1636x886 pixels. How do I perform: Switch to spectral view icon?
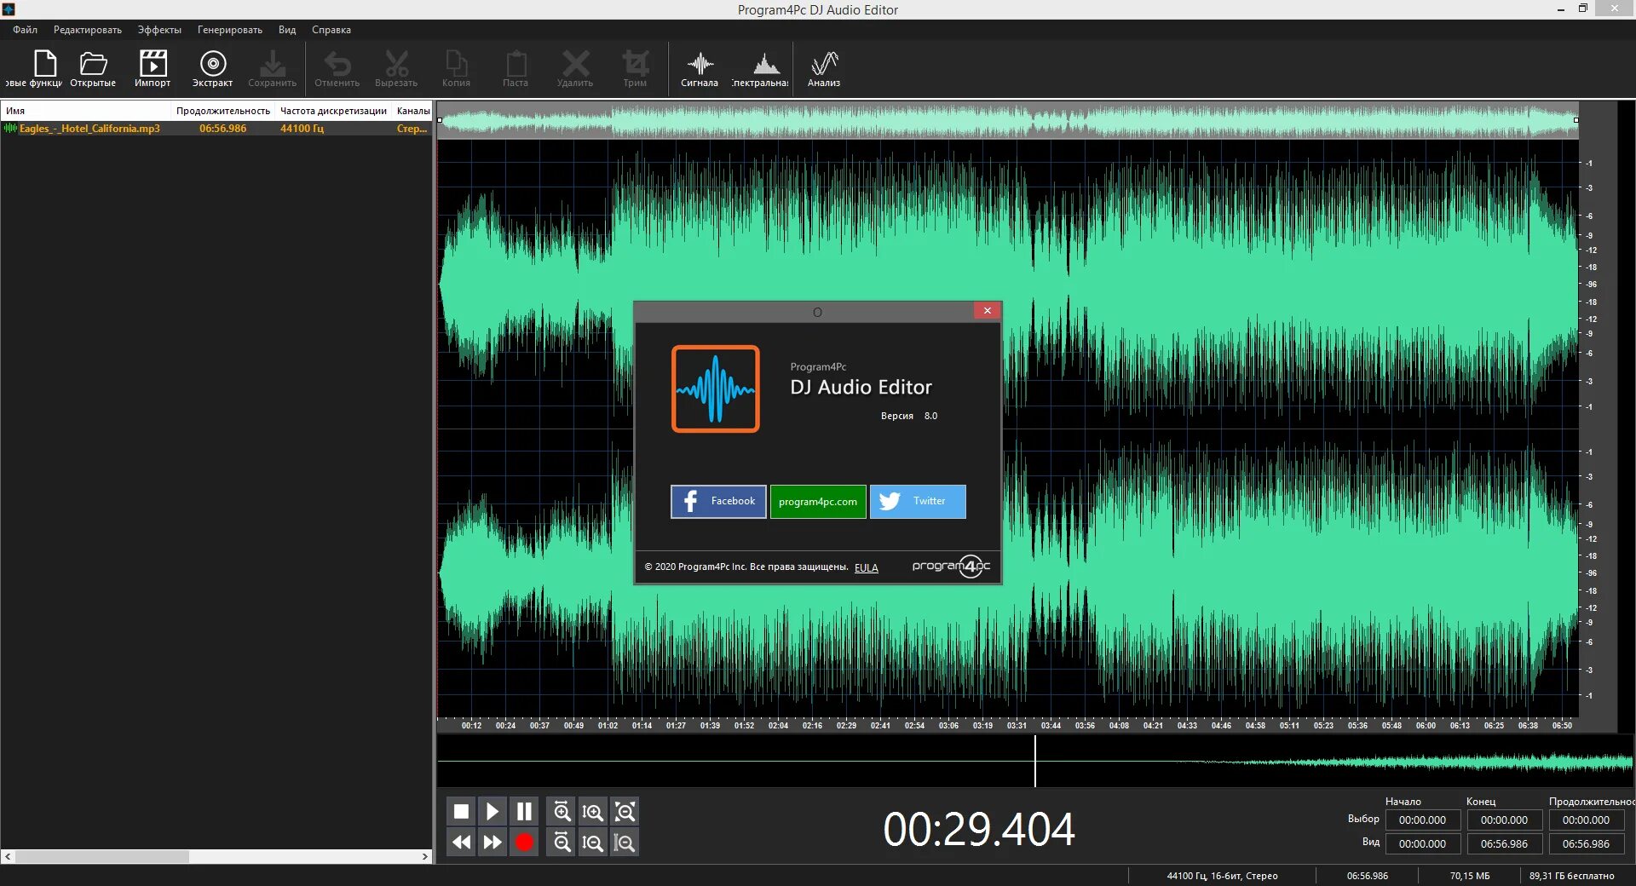click(765, 64)
